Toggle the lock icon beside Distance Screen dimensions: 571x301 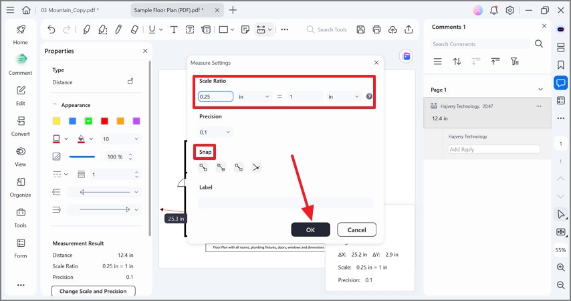[x=130, y=81]
